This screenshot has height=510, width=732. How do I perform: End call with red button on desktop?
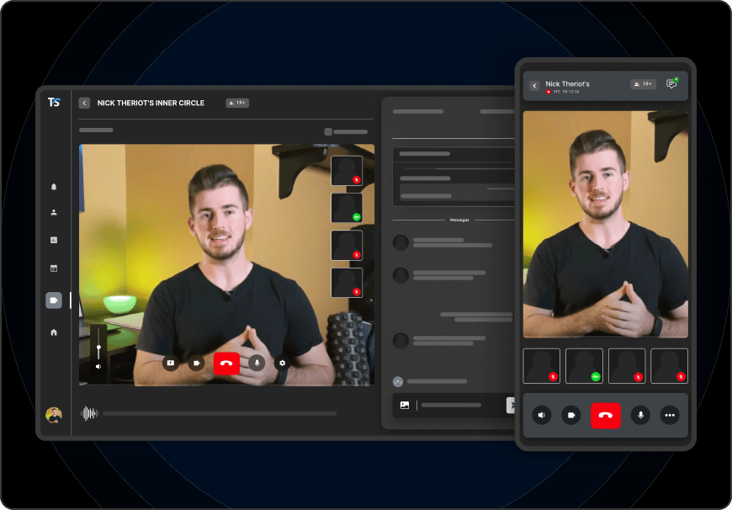click(x=226, y=363)
